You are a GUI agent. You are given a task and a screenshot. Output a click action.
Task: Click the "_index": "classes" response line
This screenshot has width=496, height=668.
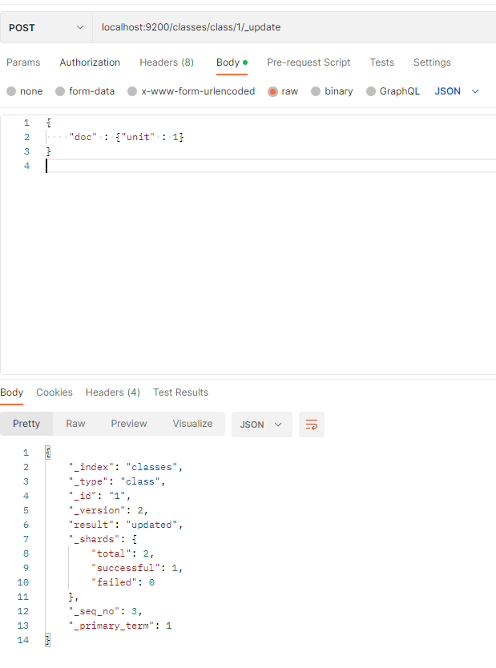point(126,467)
